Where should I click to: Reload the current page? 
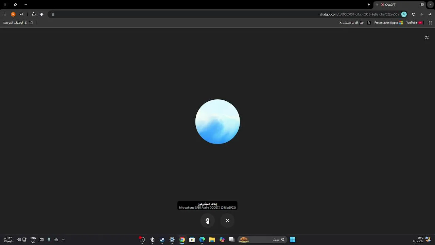pos(414,14)
